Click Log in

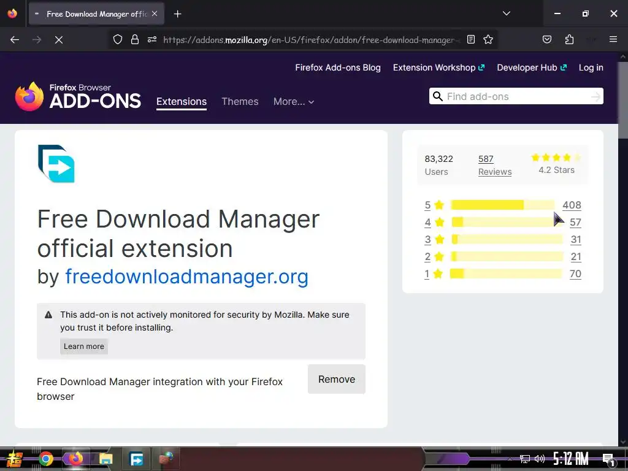(591, 67)
